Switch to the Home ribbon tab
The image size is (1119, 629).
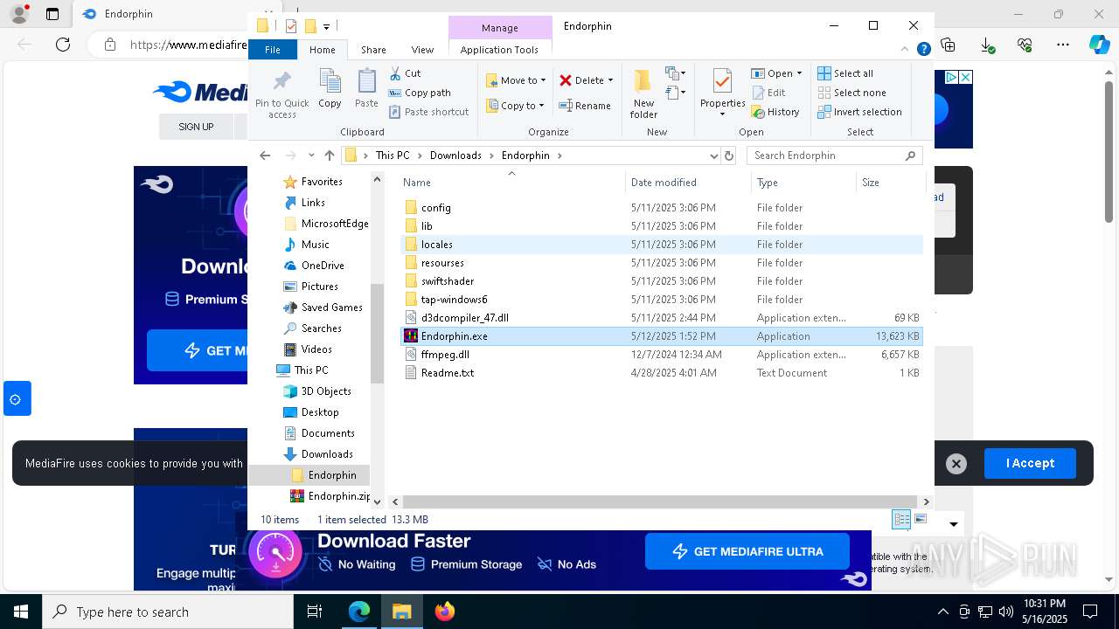pos(323,50)
